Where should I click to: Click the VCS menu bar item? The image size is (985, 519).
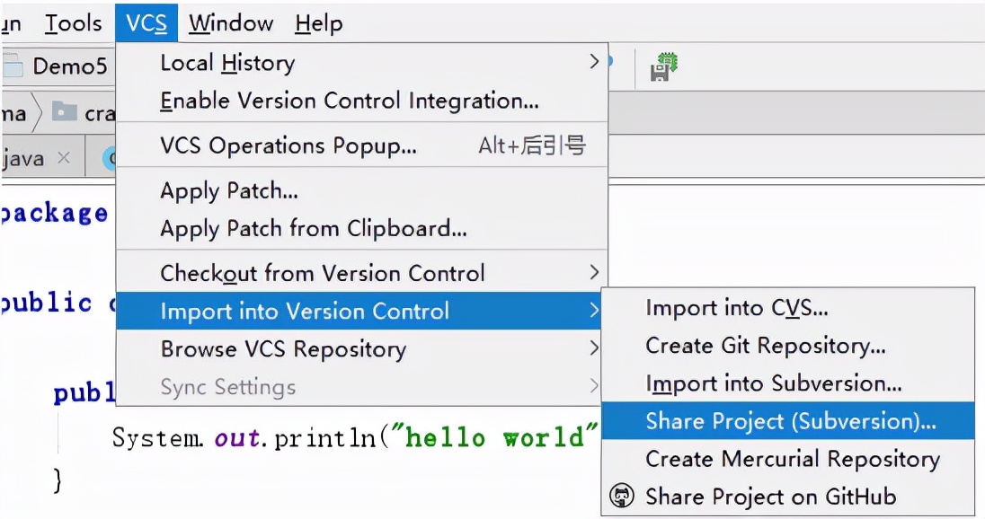click(x=146, y=23)
